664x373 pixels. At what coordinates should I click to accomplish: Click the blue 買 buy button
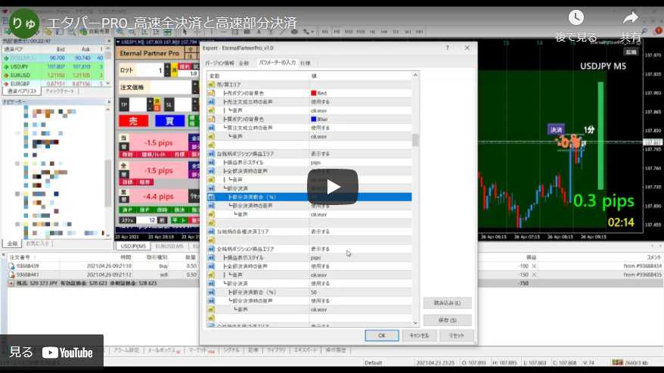(169, 121)
